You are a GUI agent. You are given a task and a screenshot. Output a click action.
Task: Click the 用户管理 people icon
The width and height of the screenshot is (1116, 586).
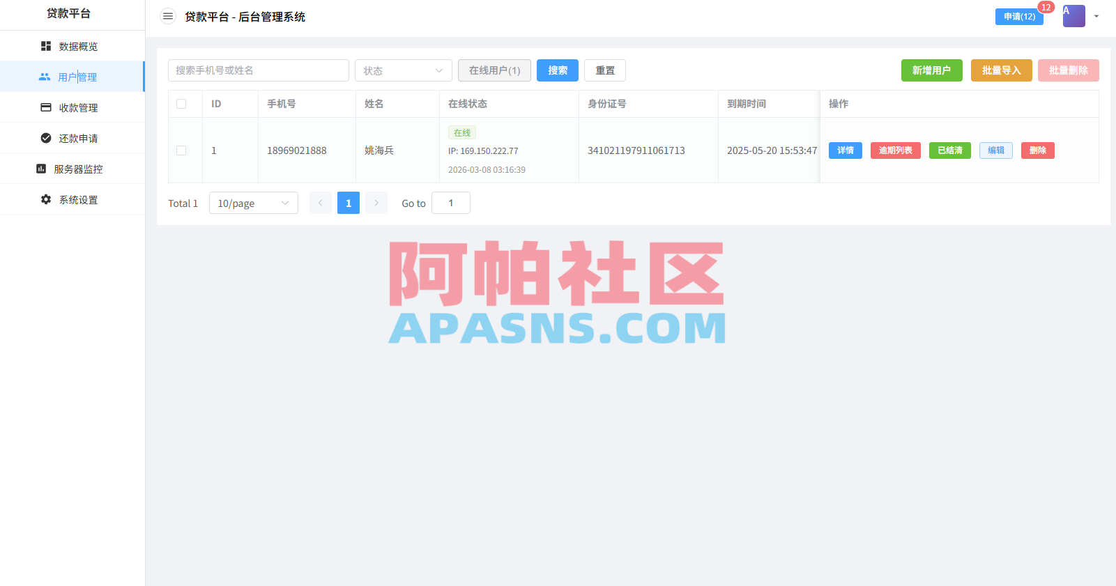tap(45, 77)
